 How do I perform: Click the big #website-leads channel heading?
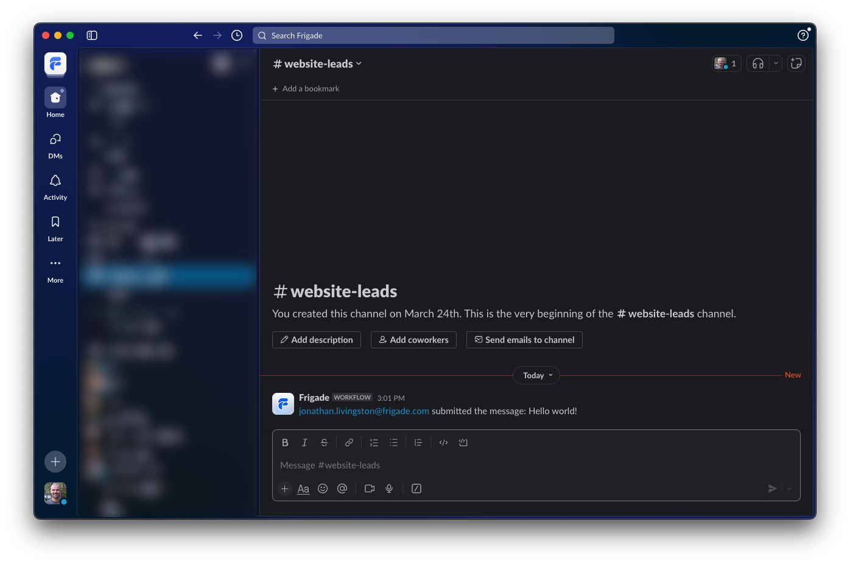[x=335, y=292]
